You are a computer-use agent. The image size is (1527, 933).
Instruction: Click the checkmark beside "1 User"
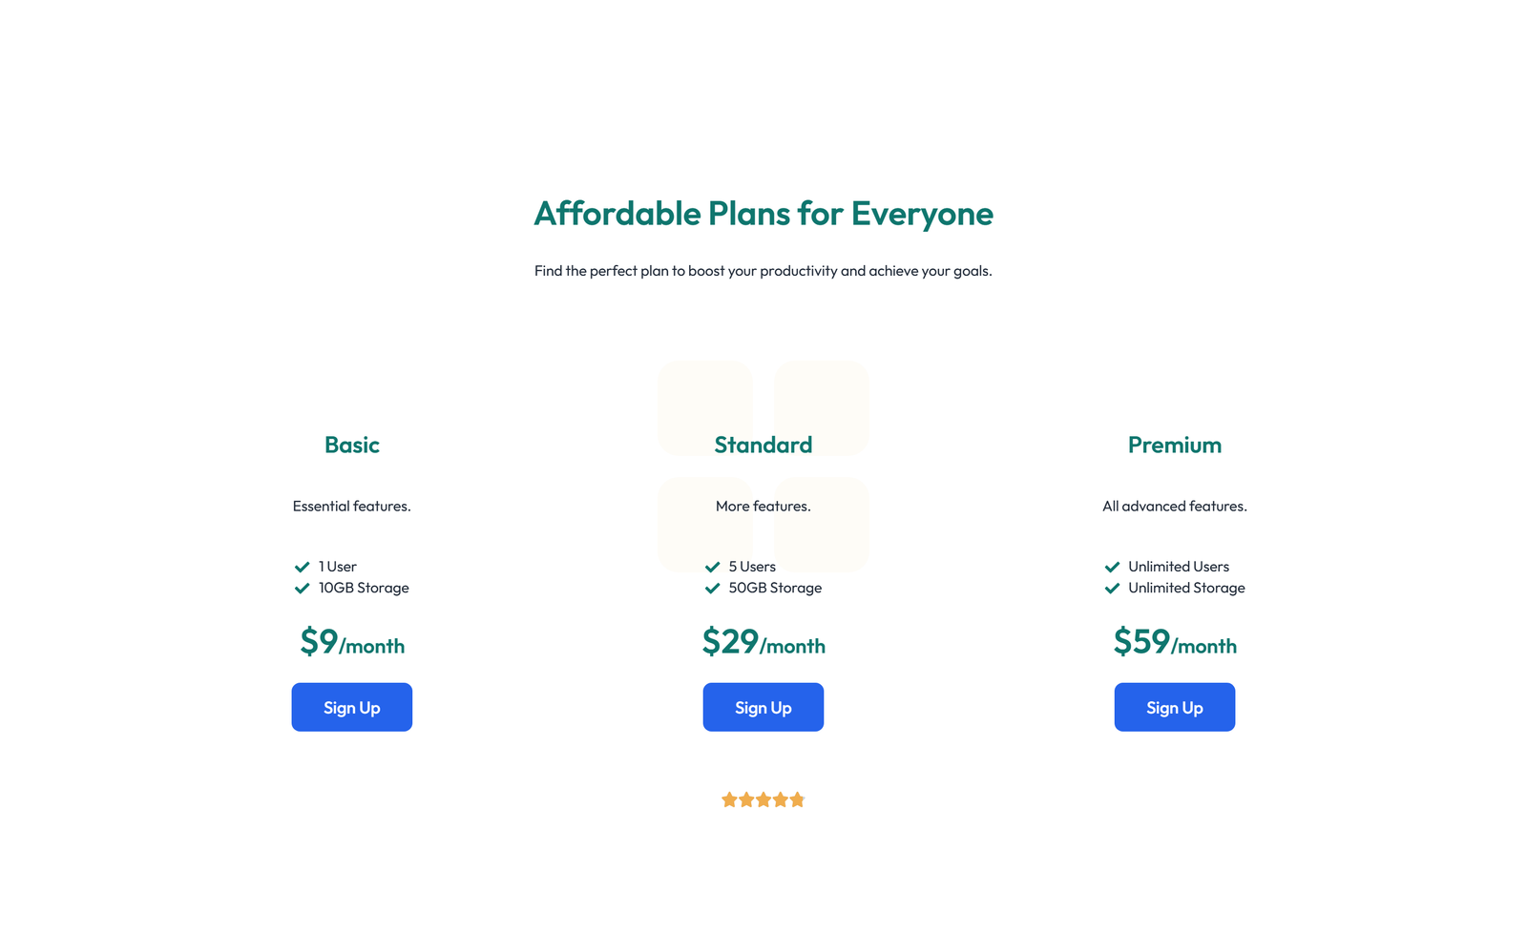pyautogui.click(x=302, y=566)
